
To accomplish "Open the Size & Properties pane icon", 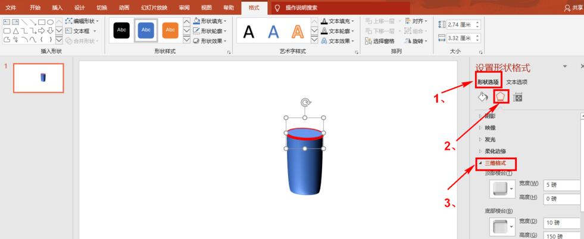I will 518,98.
